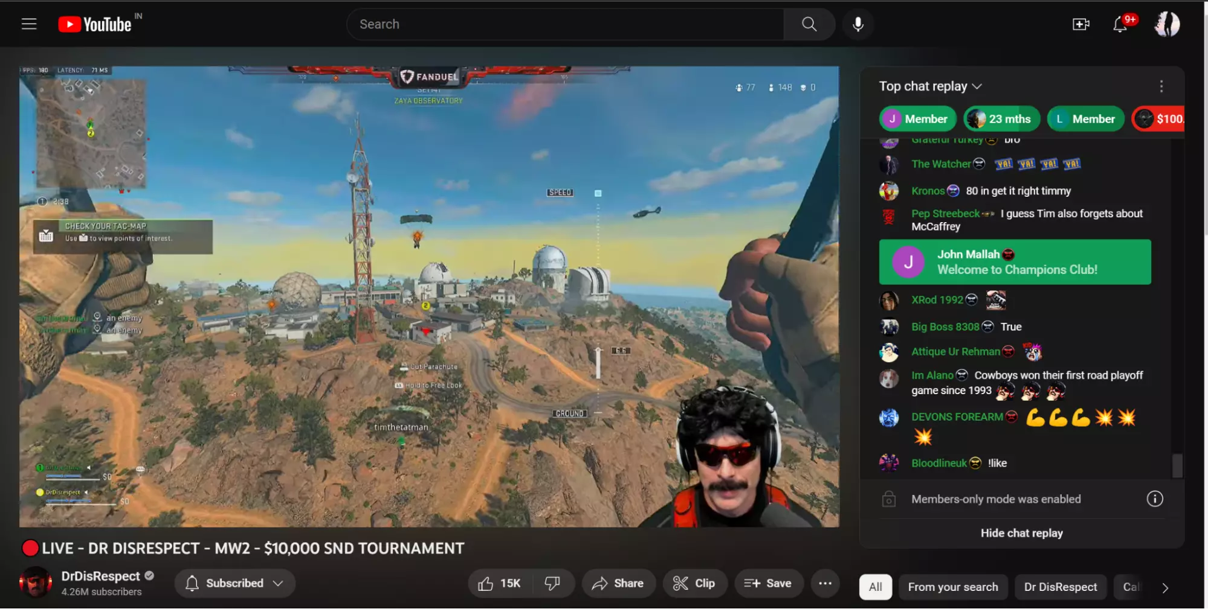Open the YouTube guide hamburger menu
The height and width of the screenshot is (609, 1208).
point(28,24)
